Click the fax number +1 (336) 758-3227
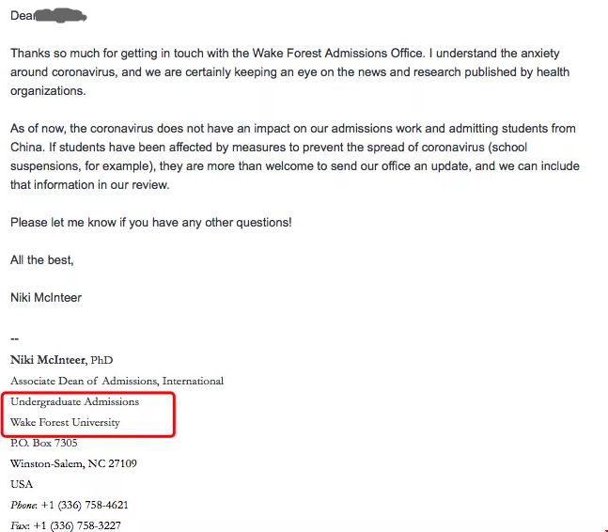The height and width of the screenshot is (532, 608). [x=77, y=525]
